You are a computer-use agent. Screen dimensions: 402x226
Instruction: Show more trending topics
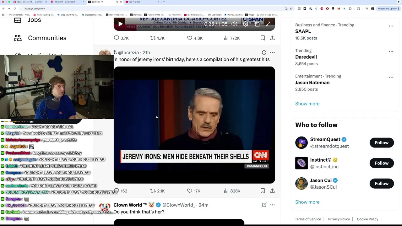coord(307,104)
